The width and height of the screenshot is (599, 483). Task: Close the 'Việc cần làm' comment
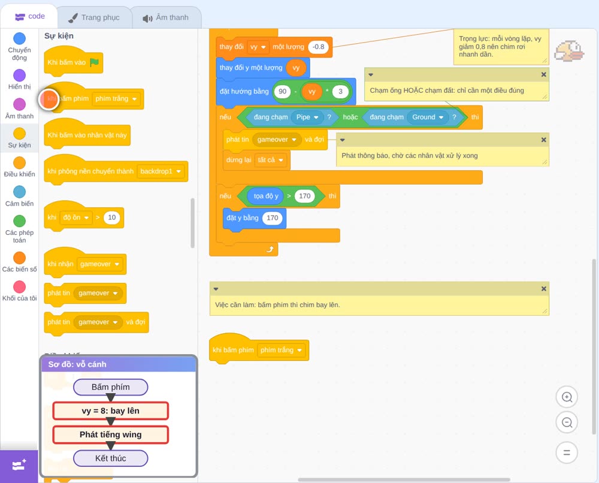[x=544, y=289]
